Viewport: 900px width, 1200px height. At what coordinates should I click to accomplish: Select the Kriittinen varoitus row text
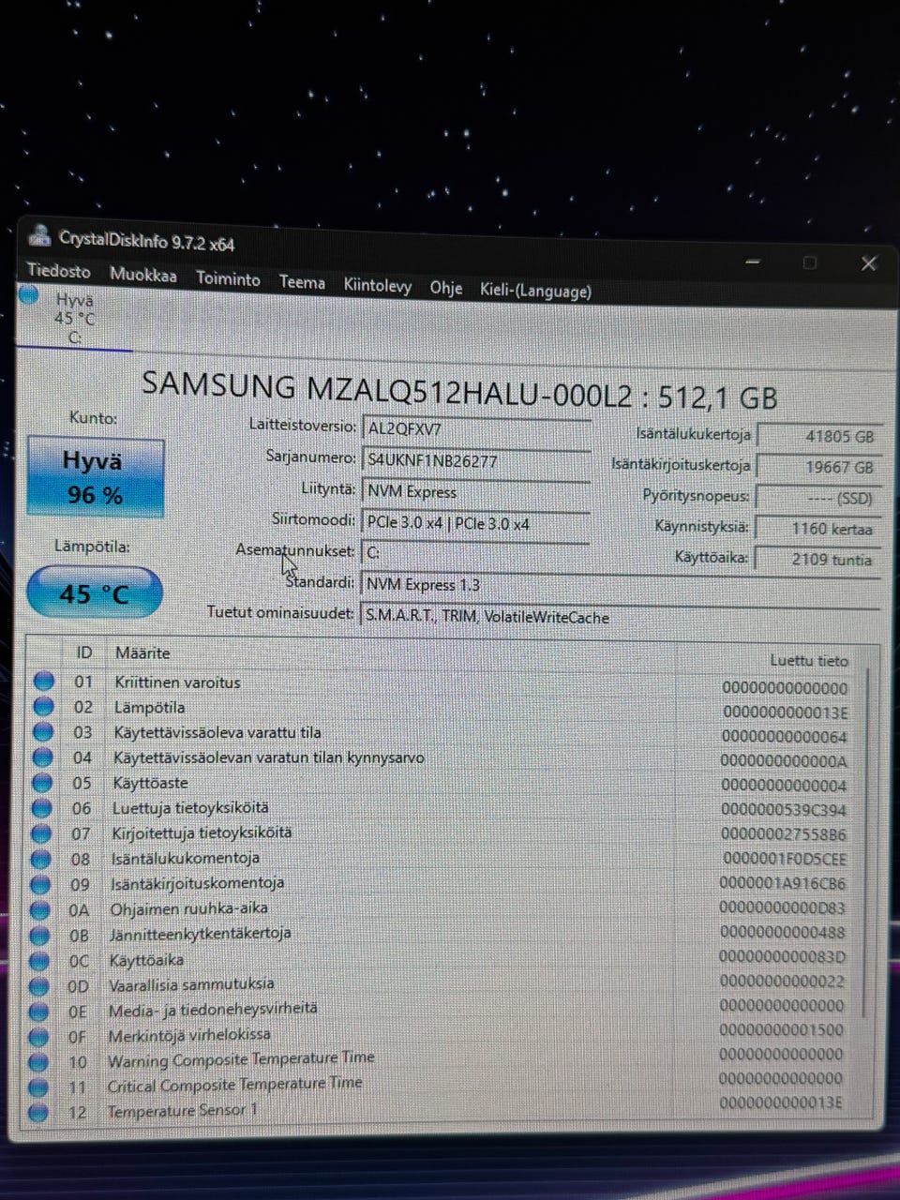pos(177,682)
